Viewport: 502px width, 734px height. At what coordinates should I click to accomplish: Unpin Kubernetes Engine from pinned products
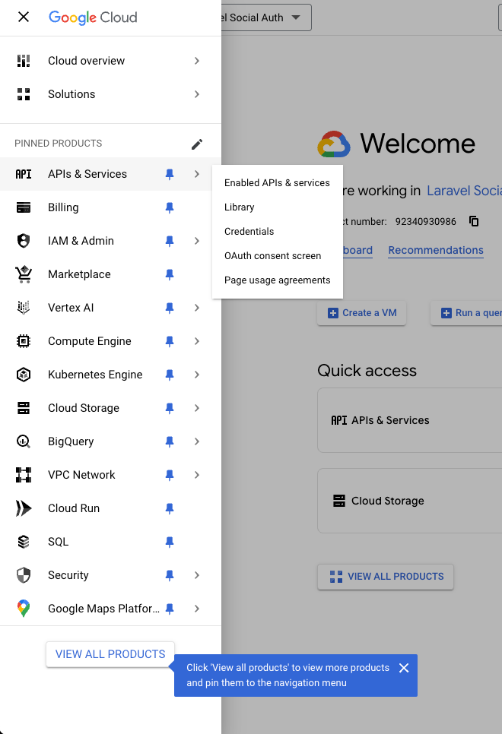(170, 375)
